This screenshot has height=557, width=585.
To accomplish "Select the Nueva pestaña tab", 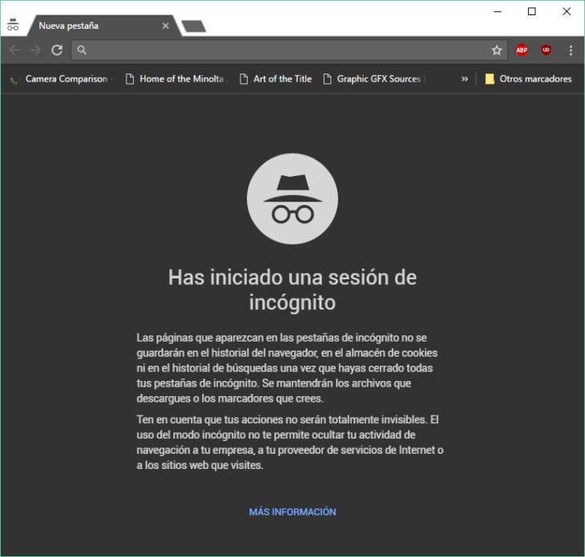I will tap(88, 26).
